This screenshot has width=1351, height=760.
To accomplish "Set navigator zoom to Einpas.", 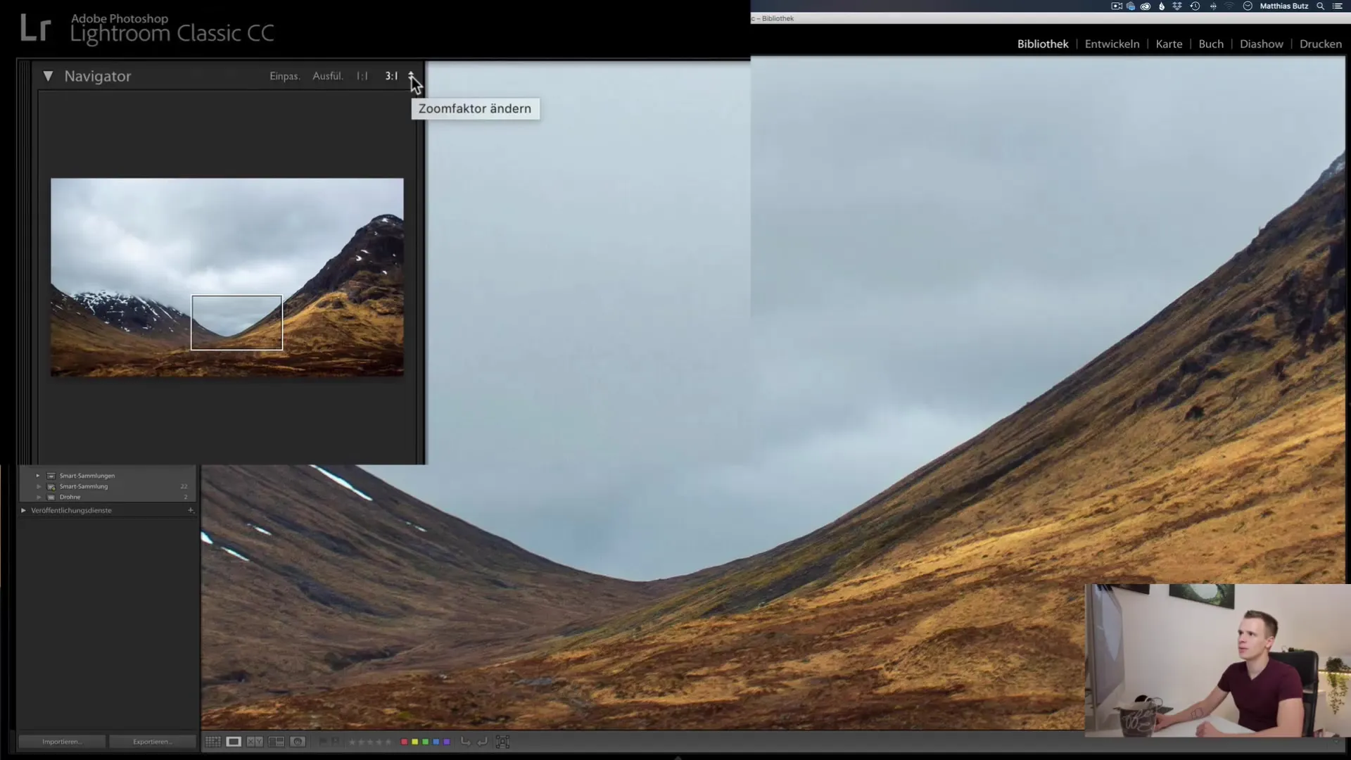I will pos(285,76).
